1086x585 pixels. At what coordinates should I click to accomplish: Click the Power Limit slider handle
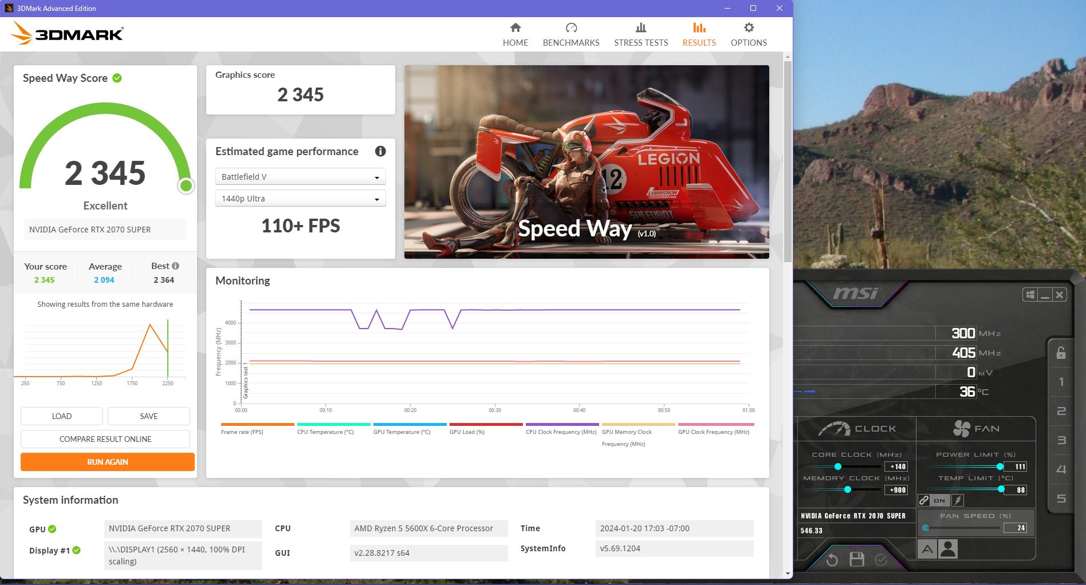tap(1000, 467)
